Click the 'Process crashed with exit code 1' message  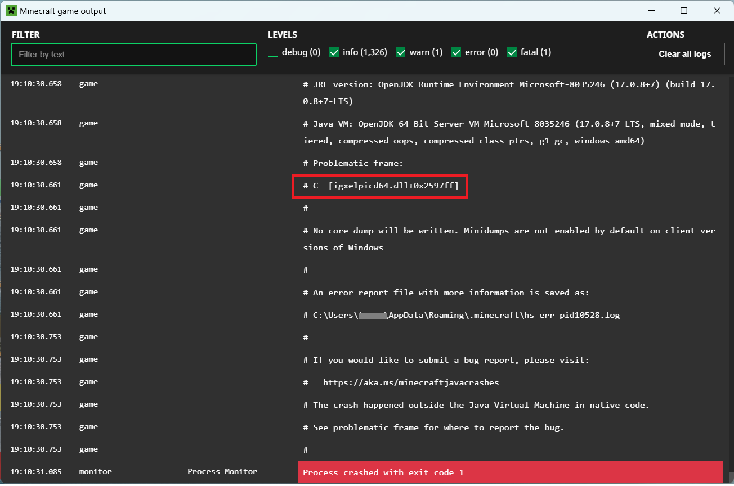tap(383, 472)
